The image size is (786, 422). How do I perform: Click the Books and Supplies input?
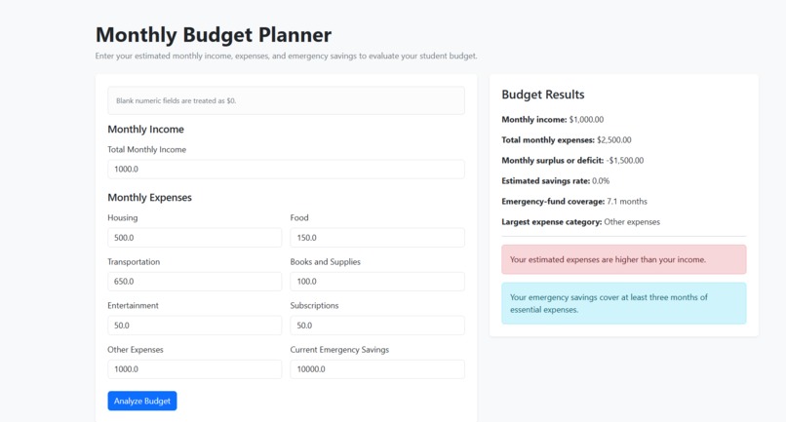tap(377, 282)
